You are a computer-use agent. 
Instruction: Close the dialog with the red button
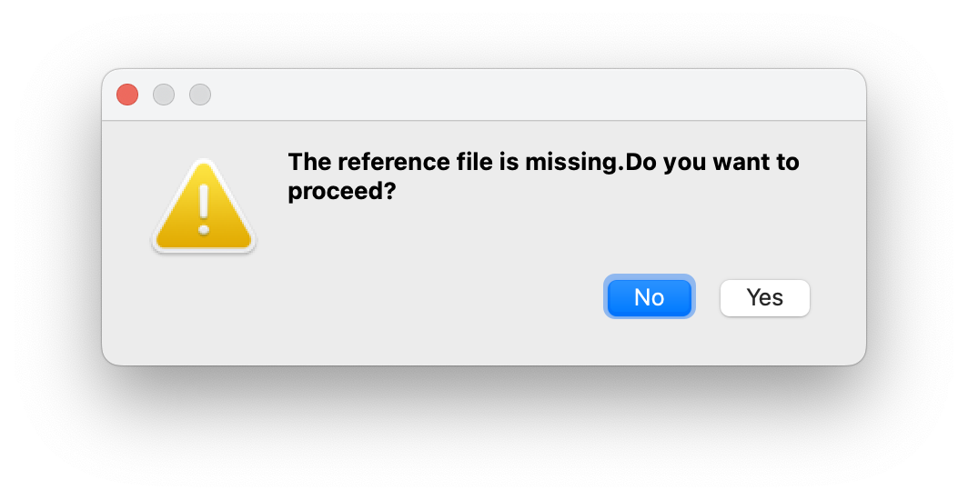click(127, 95)
